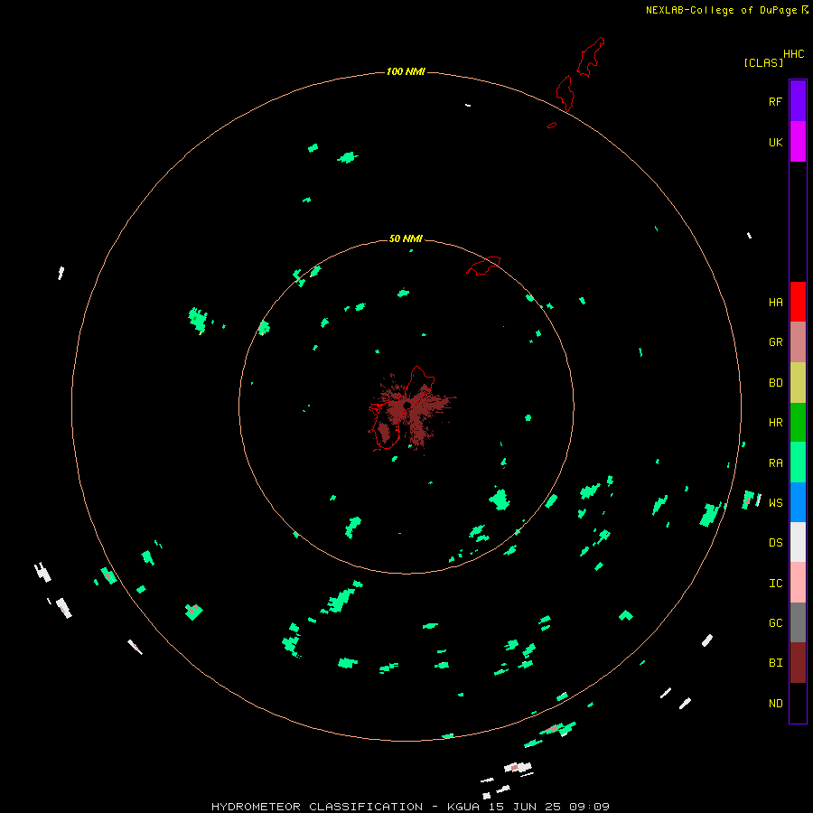Click the GR legend label
Image resolution: width=813 pixels, height=813 pixels.
[775, 342]
